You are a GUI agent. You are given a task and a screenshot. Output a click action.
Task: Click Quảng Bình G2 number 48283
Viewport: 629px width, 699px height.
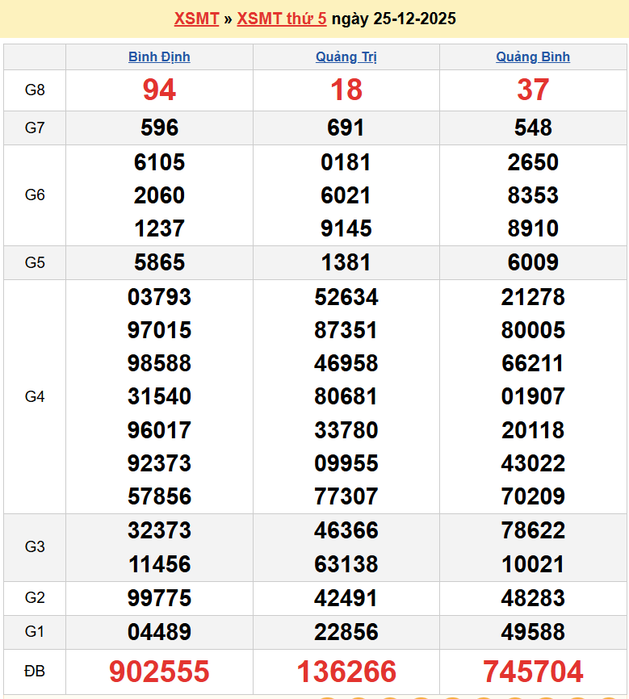tap(533, 598)
